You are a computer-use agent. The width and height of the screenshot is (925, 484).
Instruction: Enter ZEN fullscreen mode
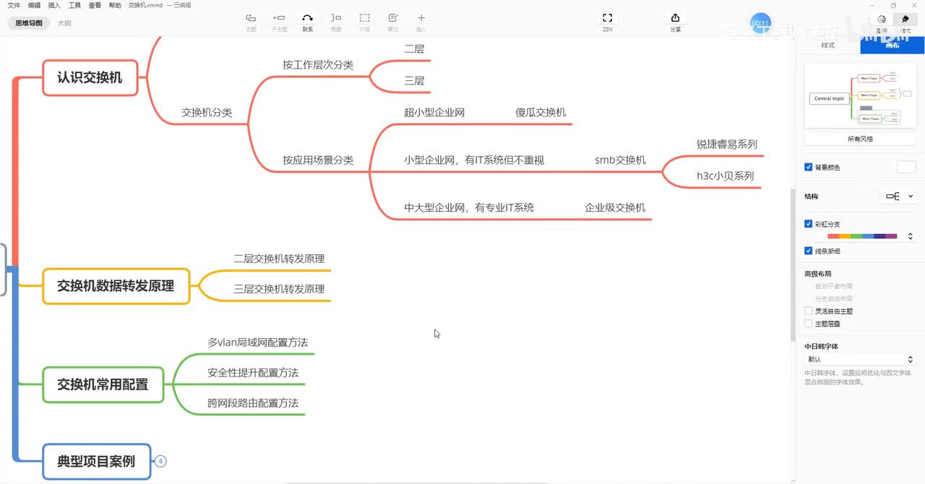(x=608, y=18)
